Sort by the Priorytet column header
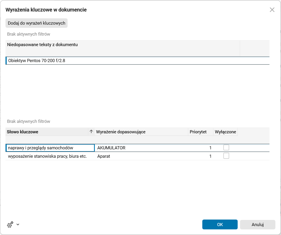The height and width of the screenshot is (235, 281). tap(198, 132)
